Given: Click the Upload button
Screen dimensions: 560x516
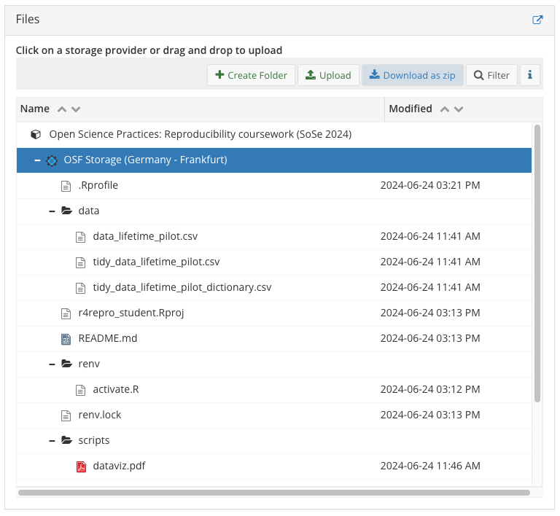Looking at the screenshot, I should click(x=328, y=75).
